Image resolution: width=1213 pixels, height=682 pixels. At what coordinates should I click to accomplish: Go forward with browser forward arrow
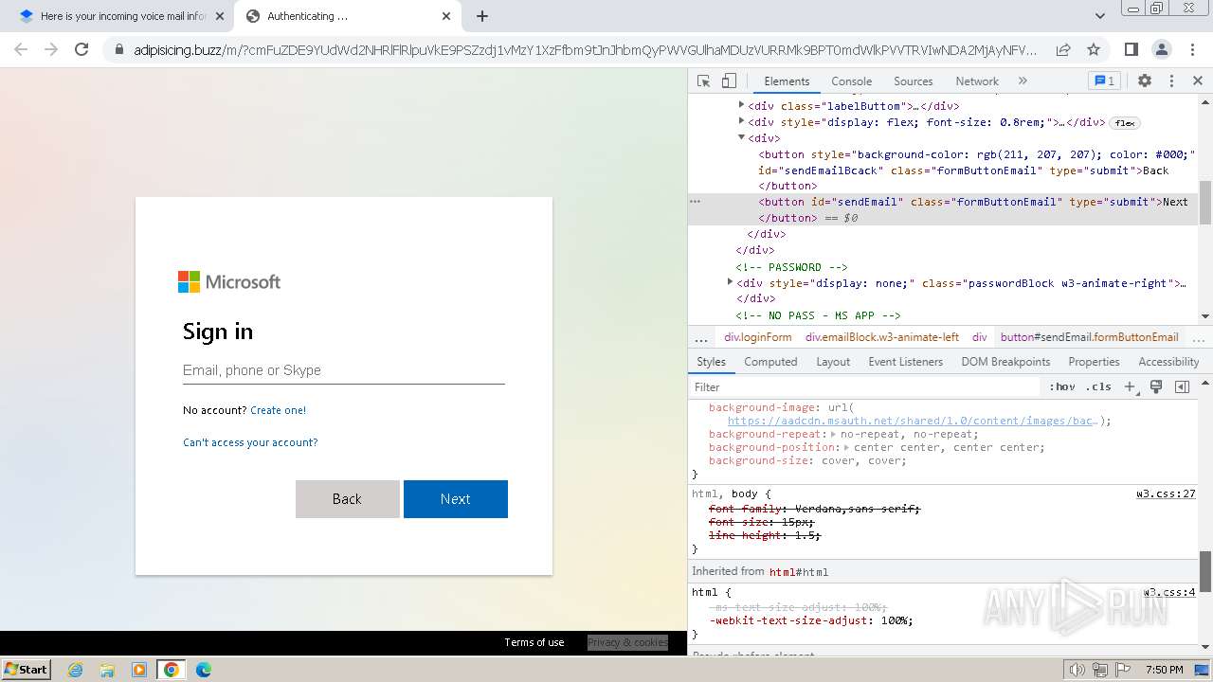coord(51,49)
